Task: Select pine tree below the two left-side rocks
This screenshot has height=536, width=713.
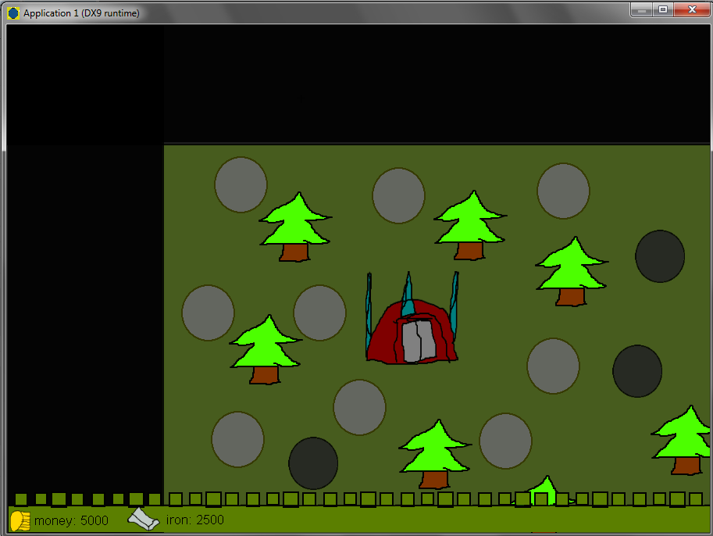Action: pos(266,349)
